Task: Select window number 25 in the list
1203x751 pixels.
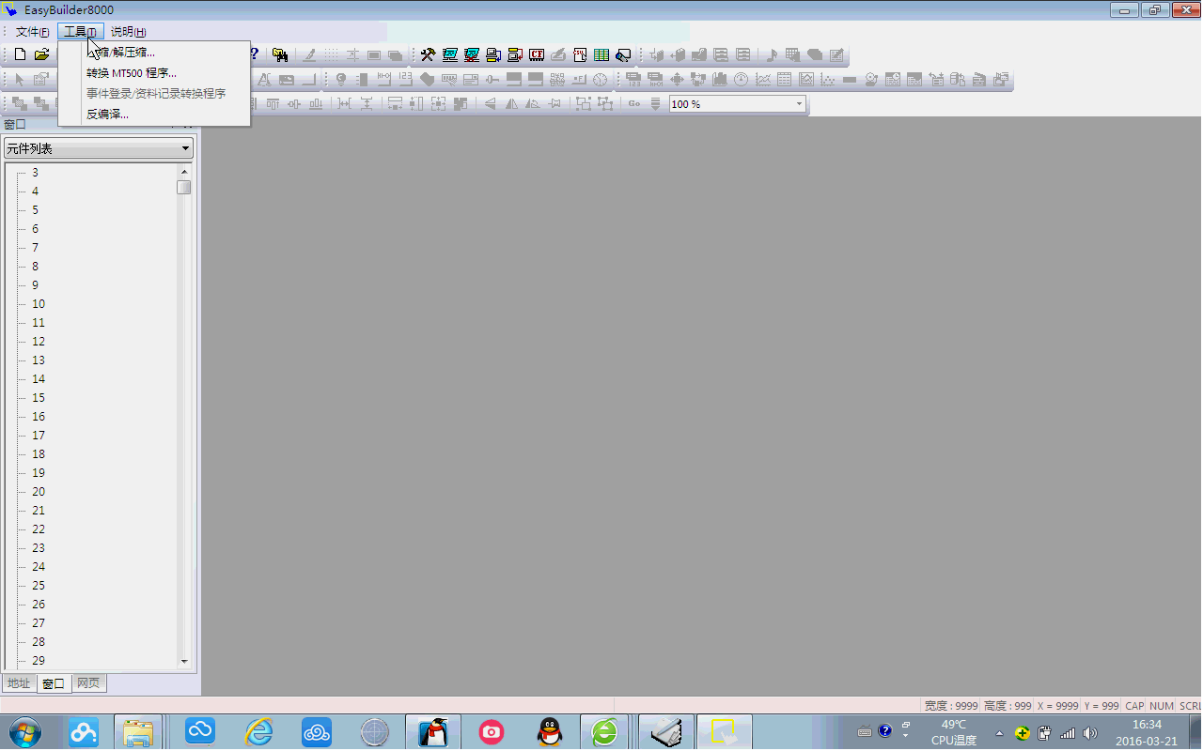Action: (39, 586)
